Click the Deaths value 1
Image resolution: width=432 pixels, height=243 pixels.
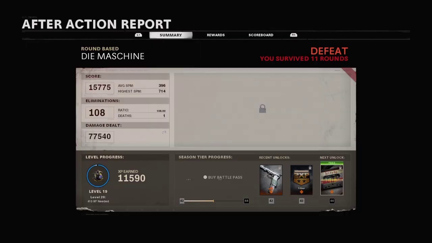click(x=164, y=116)
